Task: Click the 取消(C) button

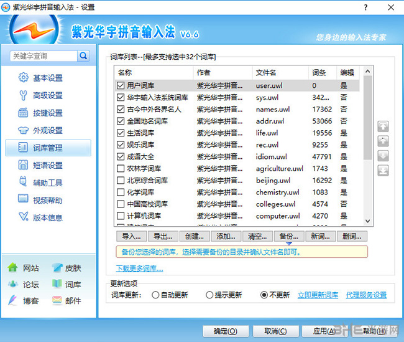Action: click(x=276, y=331)
